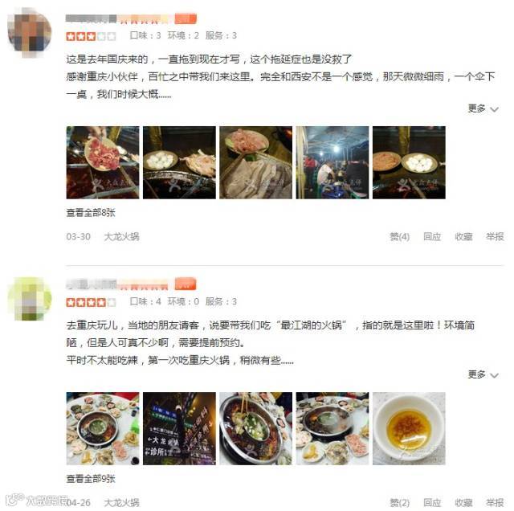Image resolution: width=514 pixels, height=511 pixels.
Task: Open raw meat plate photo thumbnail
Action: pos(103,162)
